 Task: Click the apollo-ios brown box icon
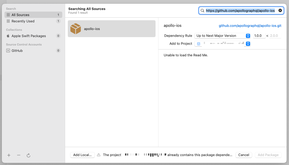point(76,29)
